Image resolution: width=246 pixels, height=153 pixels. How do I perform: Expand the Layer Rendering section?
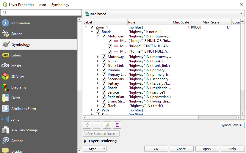point(85,141)
